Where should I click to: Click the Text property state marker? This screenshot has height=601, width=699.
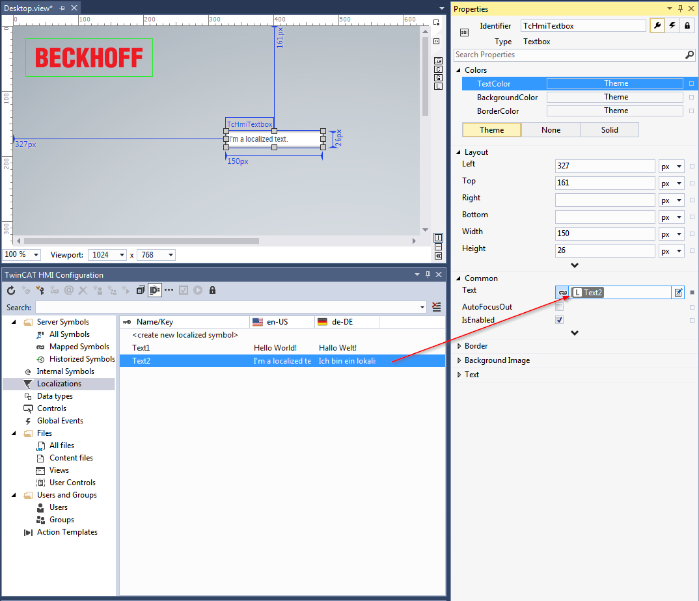(692, 293)
